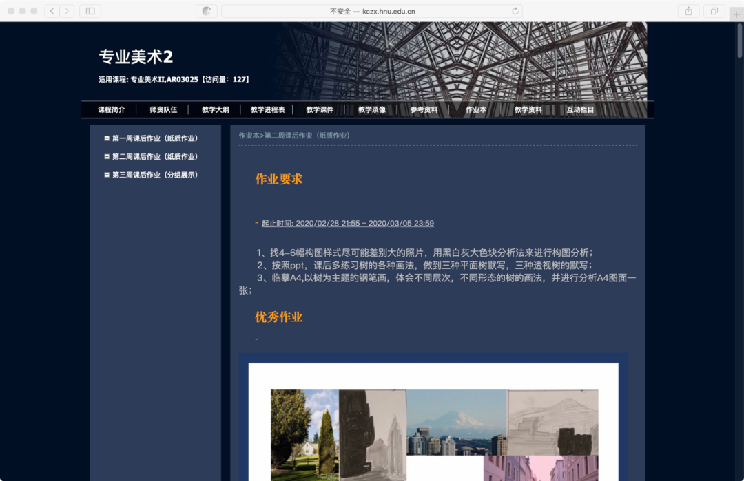744x481 pixels.
Task: Toggle the 第二周课后作业 expander box icon
Action: pyautogui.click(x=107, y=157)
